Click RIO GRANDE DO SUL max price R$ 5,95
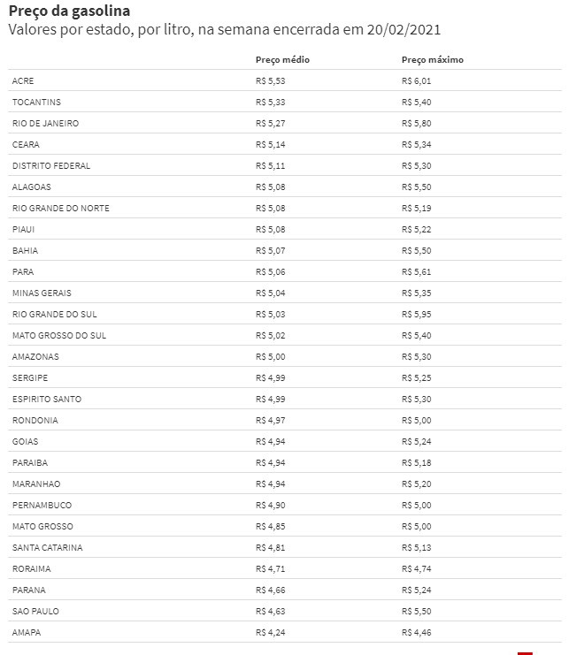Screen dimensions: 569x655 [x=417, y=315]
